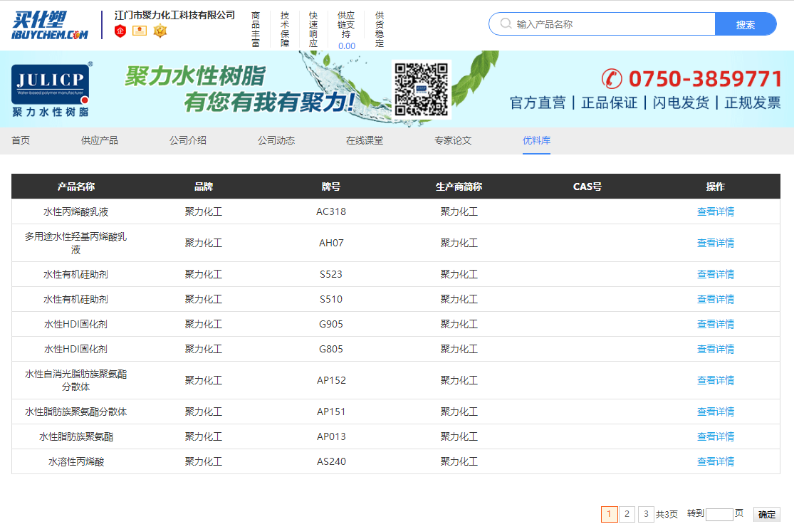Click the 共3页 total pages text
Image resolution: width=794 pixels, height=529 pixels.
pyautogui.click(x=667, y=514)
